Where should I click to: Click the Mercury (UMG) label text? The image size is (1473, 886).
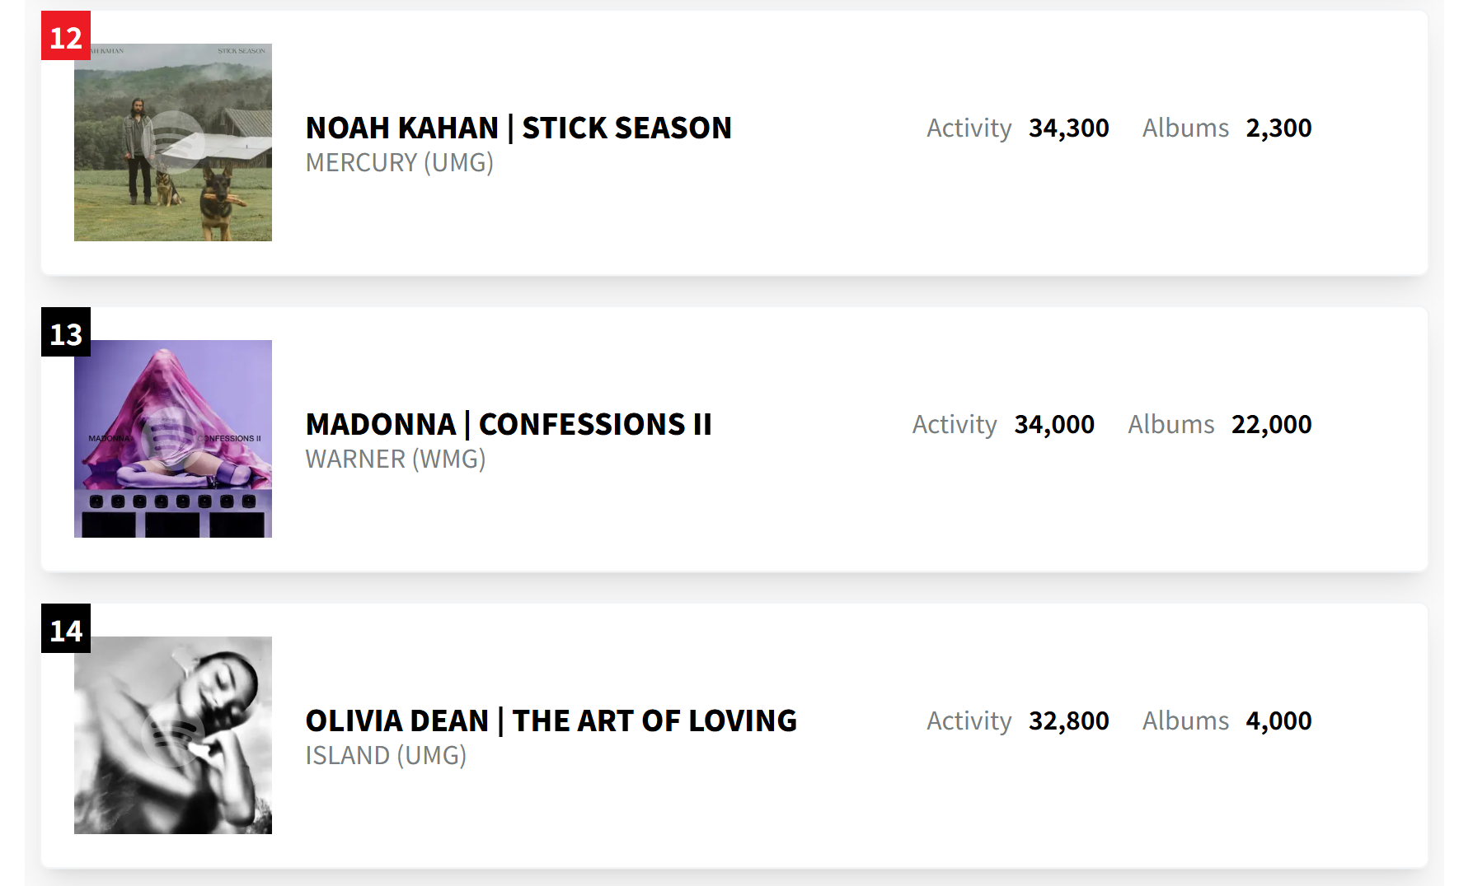[x=400, y=163]
